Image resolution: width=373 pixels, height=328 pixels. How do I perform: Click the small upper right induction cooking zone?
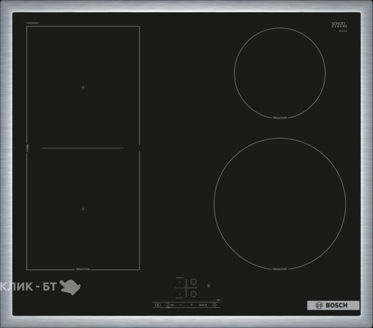click(280, 73)
